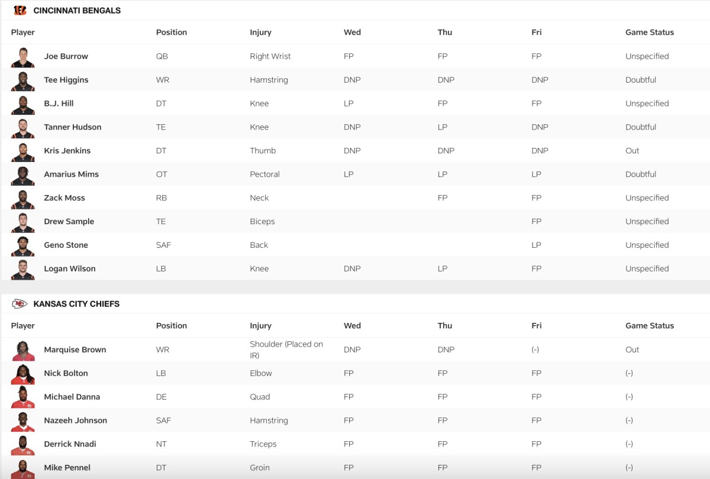Open Joe Burrow's headshot photo

point(22,57)
